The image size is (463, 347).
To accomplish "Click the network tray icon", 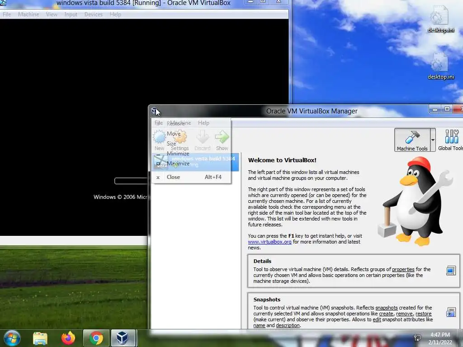I will pyautogui.click(x=417, y=338).
